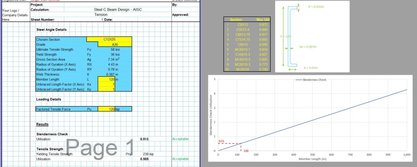Select the 0.78 in RY value

coord(113,69)
